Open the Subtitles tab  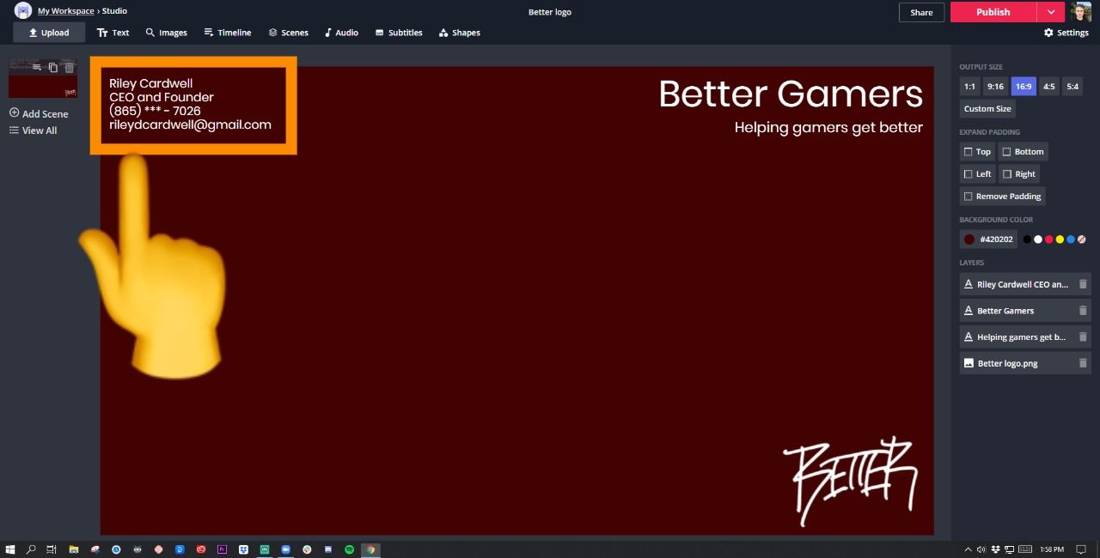[x=399, y=33]
